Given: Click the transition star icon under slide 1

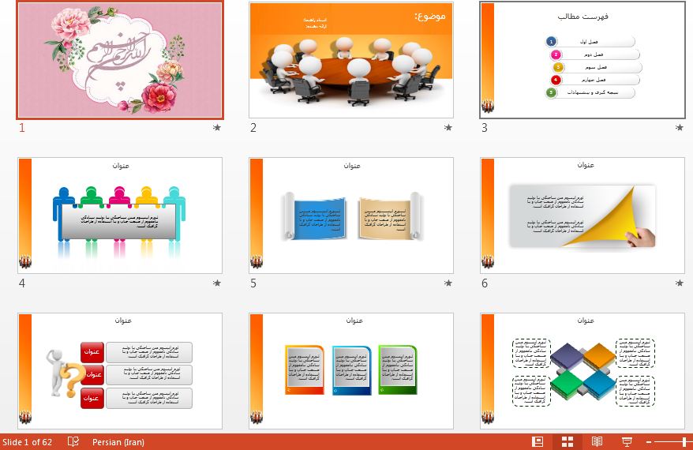Looking at the screenshot, I should tap(217, 127).
